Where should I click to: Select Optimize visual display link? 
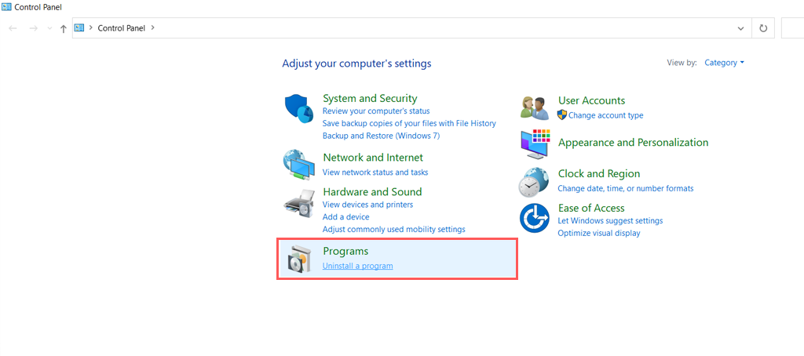(x=598, y=233)
